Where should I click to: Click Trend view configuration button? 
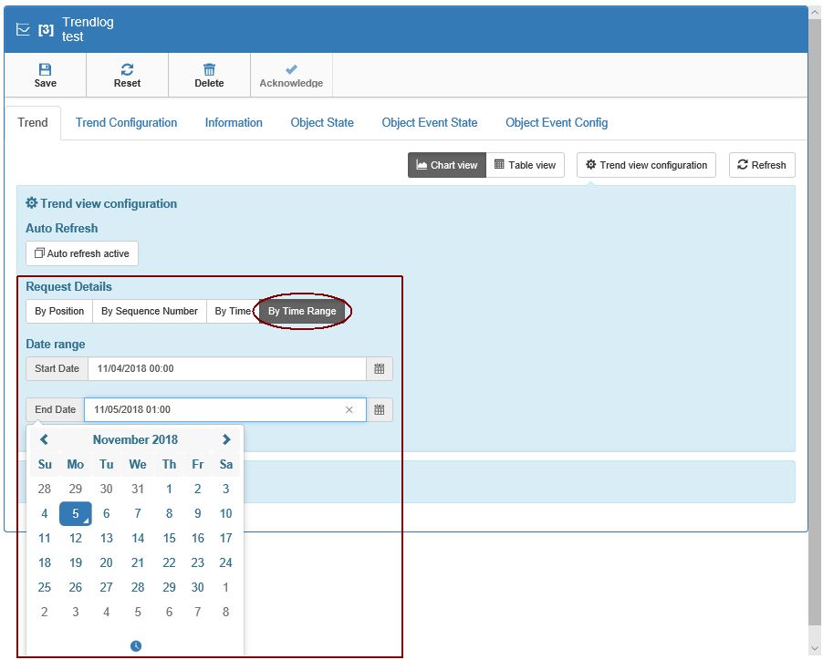click(x=646, y=165)
